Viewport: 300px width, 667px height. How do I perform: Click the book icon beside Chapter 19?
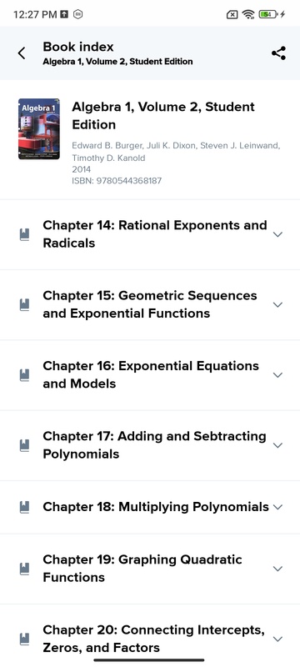pos(25,569)
